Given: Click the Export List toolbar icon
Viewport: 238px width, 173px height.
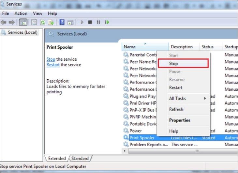Looking at the screenshot, I should 51,22.
